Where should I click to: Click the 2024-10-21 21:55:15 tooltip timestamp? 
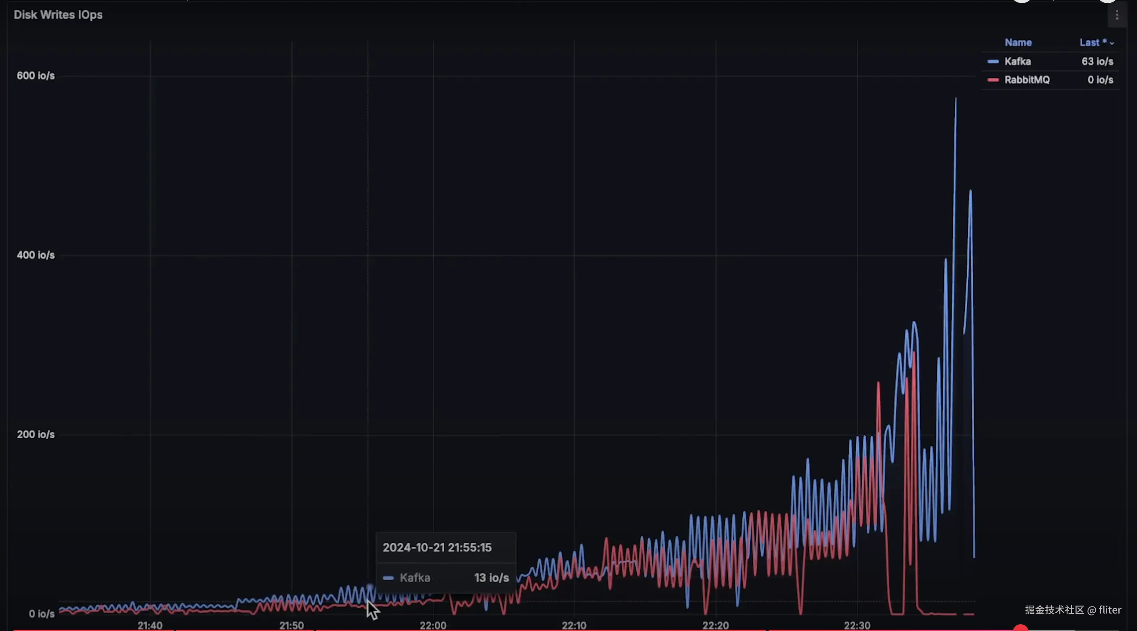click(437, 547)
